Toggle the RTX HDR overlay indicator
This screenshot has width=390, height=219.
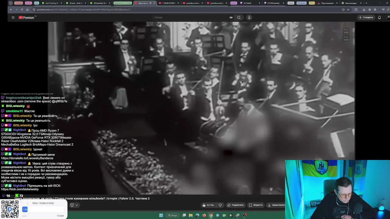pyautogui.click(x=346, y=38)
